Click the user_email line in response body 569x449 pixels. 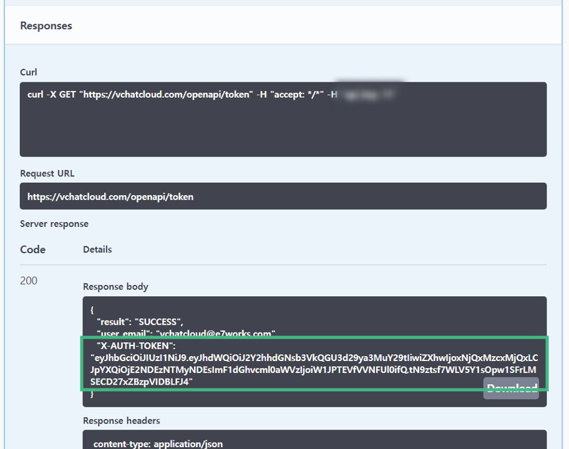(186, 334)
